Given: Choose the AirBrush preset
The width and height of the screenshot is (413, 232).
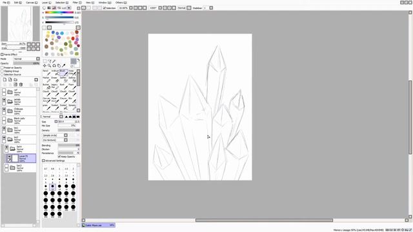Looking at the screenshot, I should pyautogui.click(x=55, y=73).
